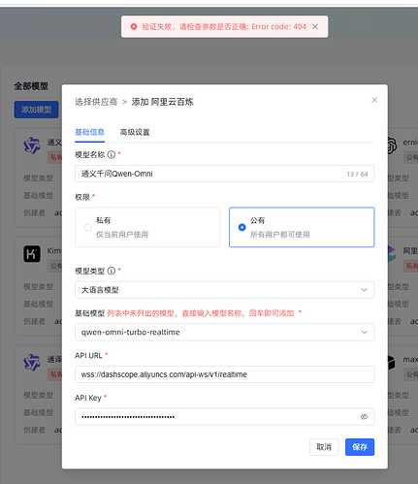The height and width of the screenshot is (484, 418).
Task: Select the 私有 private permission radio
Action: [88, 227]
